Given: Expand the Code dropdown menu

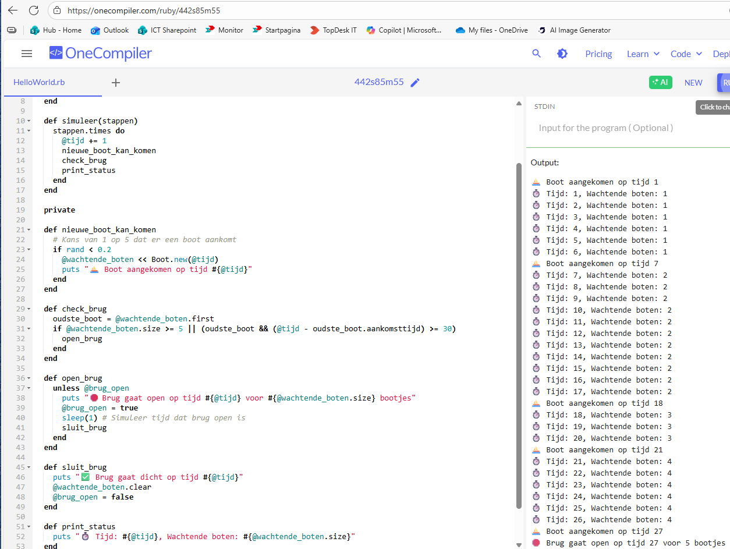Looking at the screenshot, I should tap(686, 54).
